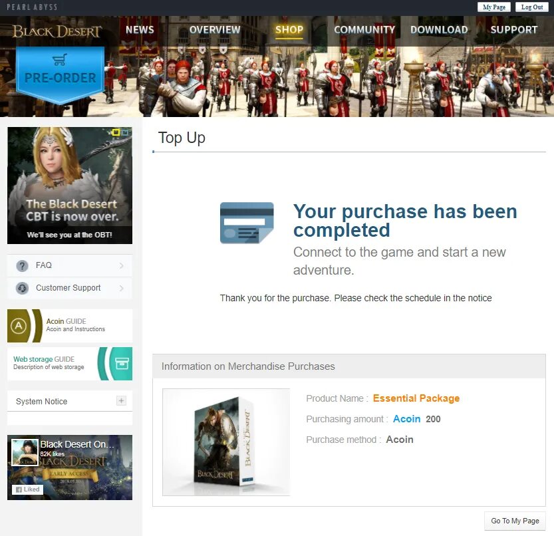Open the OVERVIEW menu
The height and width of the screenshot is (536, 554).
pyautogui.click(x=215, y=30)
